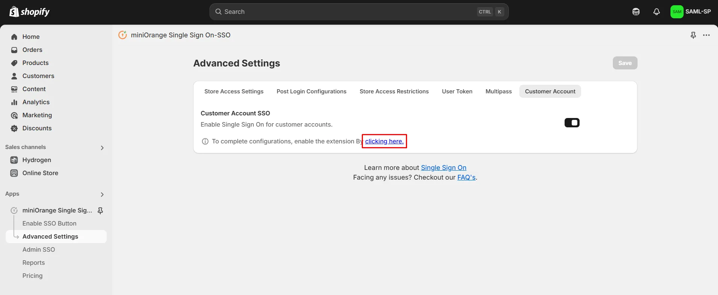Click the CTRL K shortcut badge

491,12
